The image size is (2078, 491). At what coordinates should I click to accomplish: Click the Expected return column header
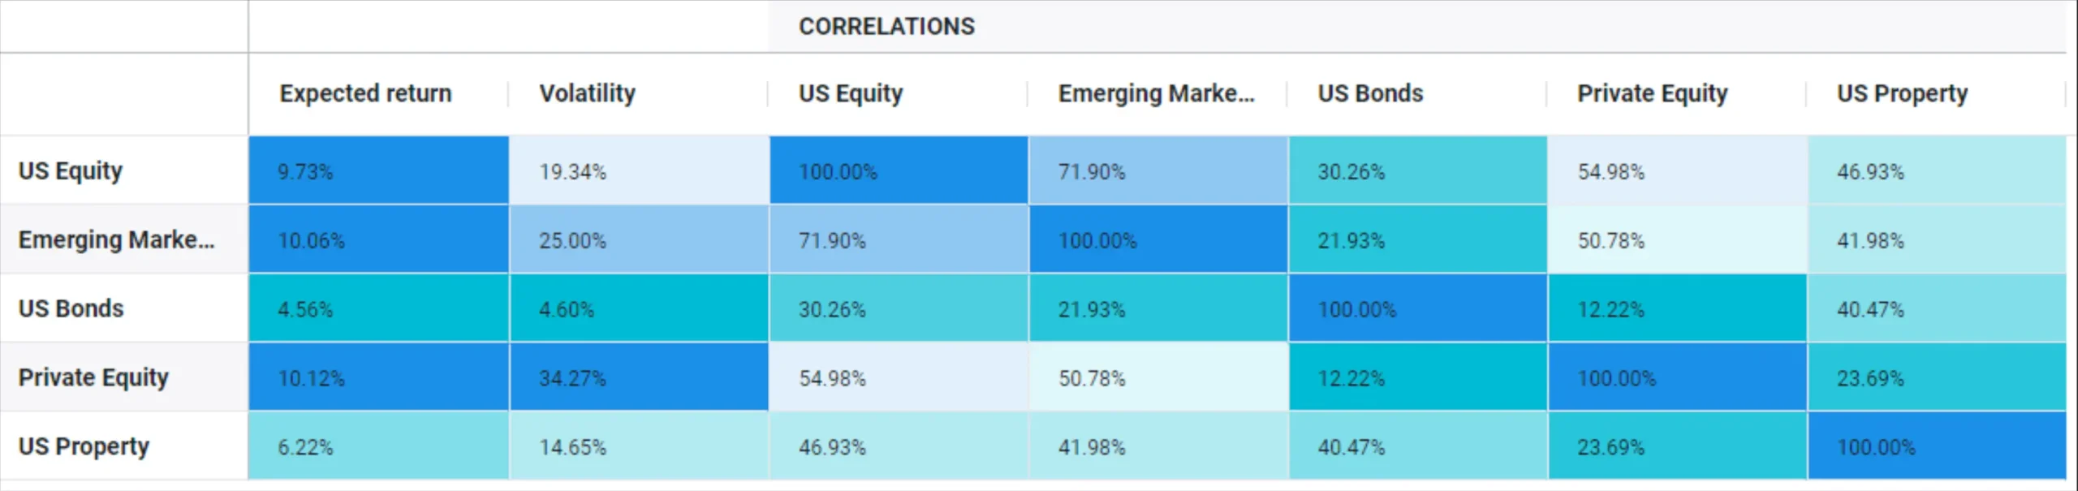coord(366,93)
